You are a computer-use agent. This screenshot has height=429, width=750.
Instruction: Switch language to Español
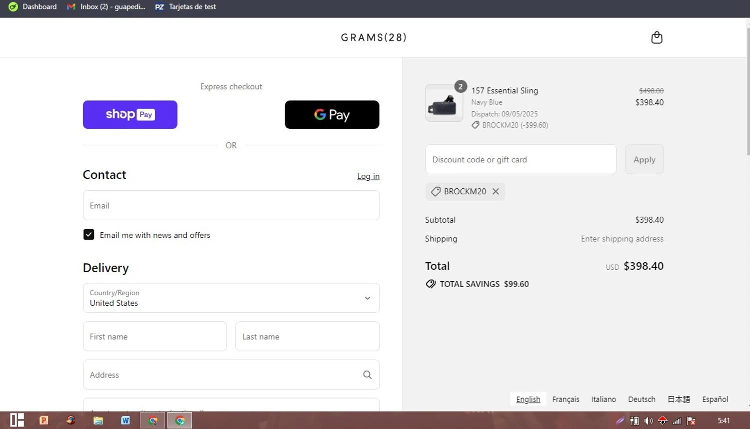715,399
